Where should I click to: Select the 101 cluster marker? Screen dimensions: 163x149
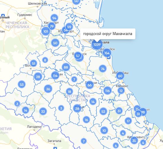(45, 31)
